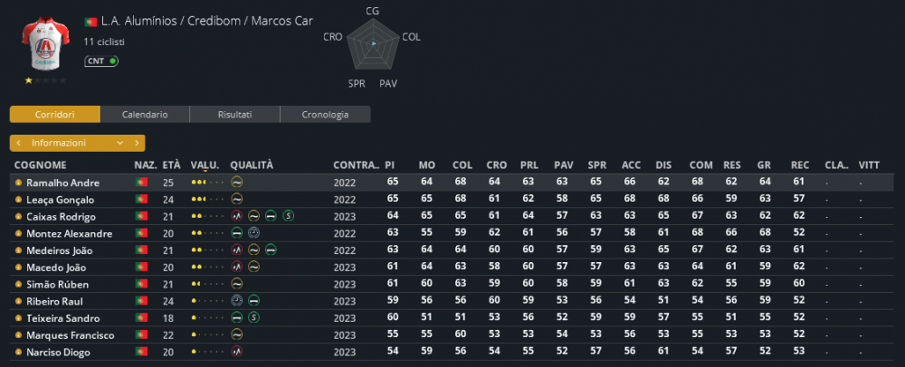905x367 pixels.
Task: Click Ribeiro Raul's time-trial clock quality icon
Action: pyautogui.click(x=236, y=301)
